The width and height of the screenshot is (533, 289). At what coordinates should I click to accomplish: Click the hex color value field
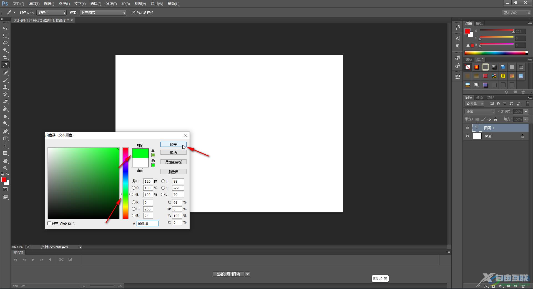[148, 223]
